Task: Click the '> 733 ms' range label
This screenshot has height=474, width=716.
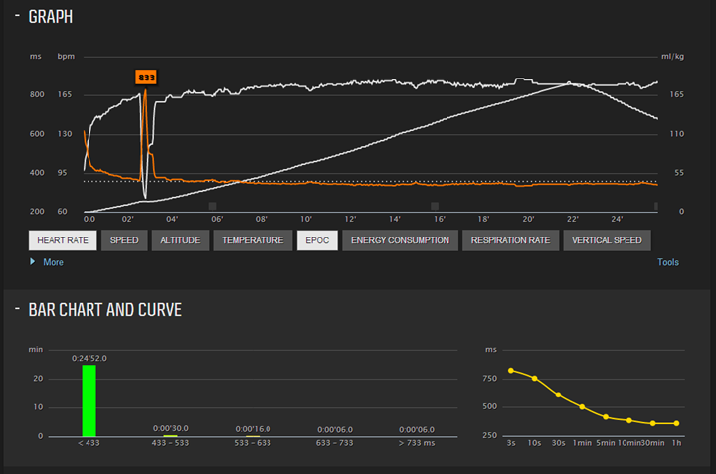Action: click(x=417, y=443)
